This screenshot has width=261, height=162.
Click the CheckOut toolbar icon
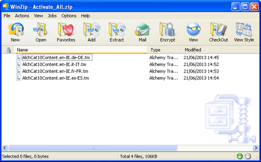coord(219,30)
